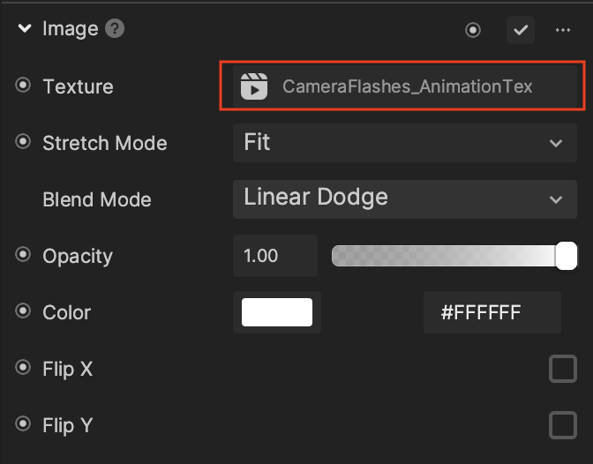This screenshot has height=464, width=593.
Task: Click the keyframe dot next to Flip X
Action: (x=23, y=367)
